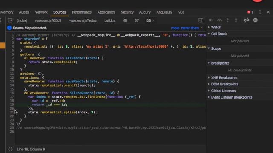Viewport: 273px width, 153px height.
Task: Click 'state.remotesList.splice(index, 1);' code line
Action: pos(63,112)
